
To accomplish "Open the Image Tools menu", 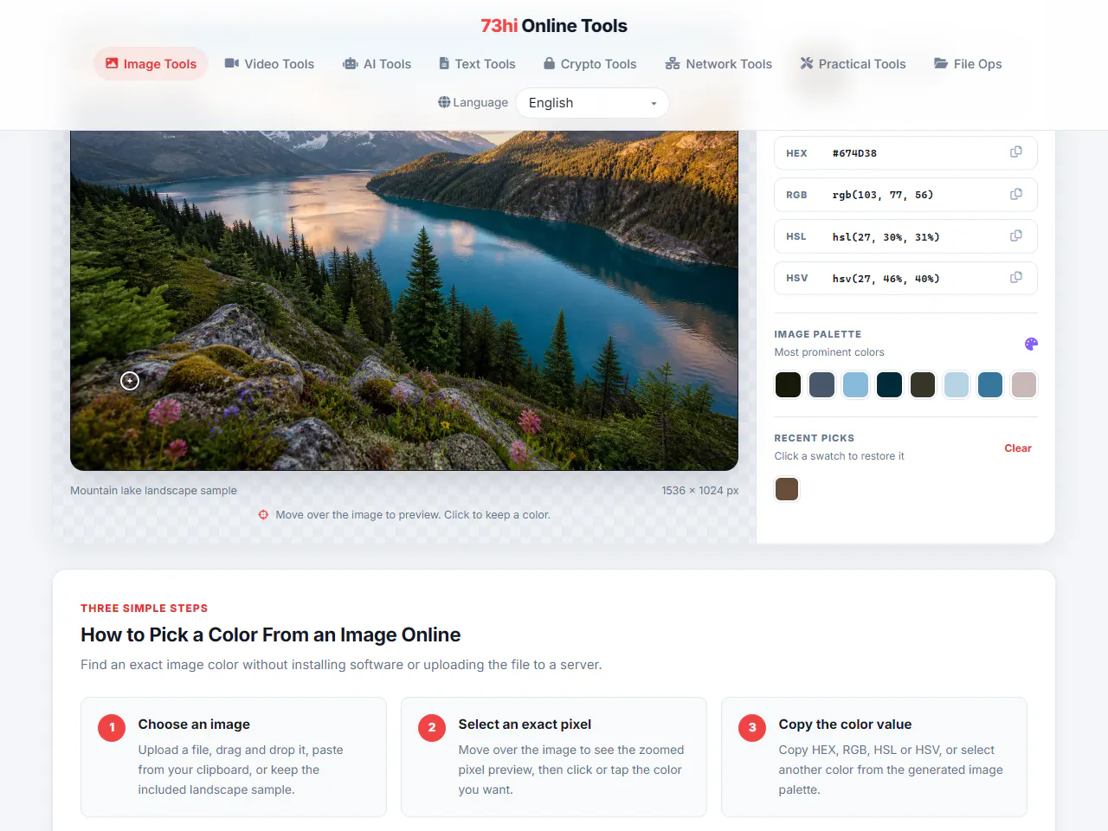I will click(x=151, y=63).
